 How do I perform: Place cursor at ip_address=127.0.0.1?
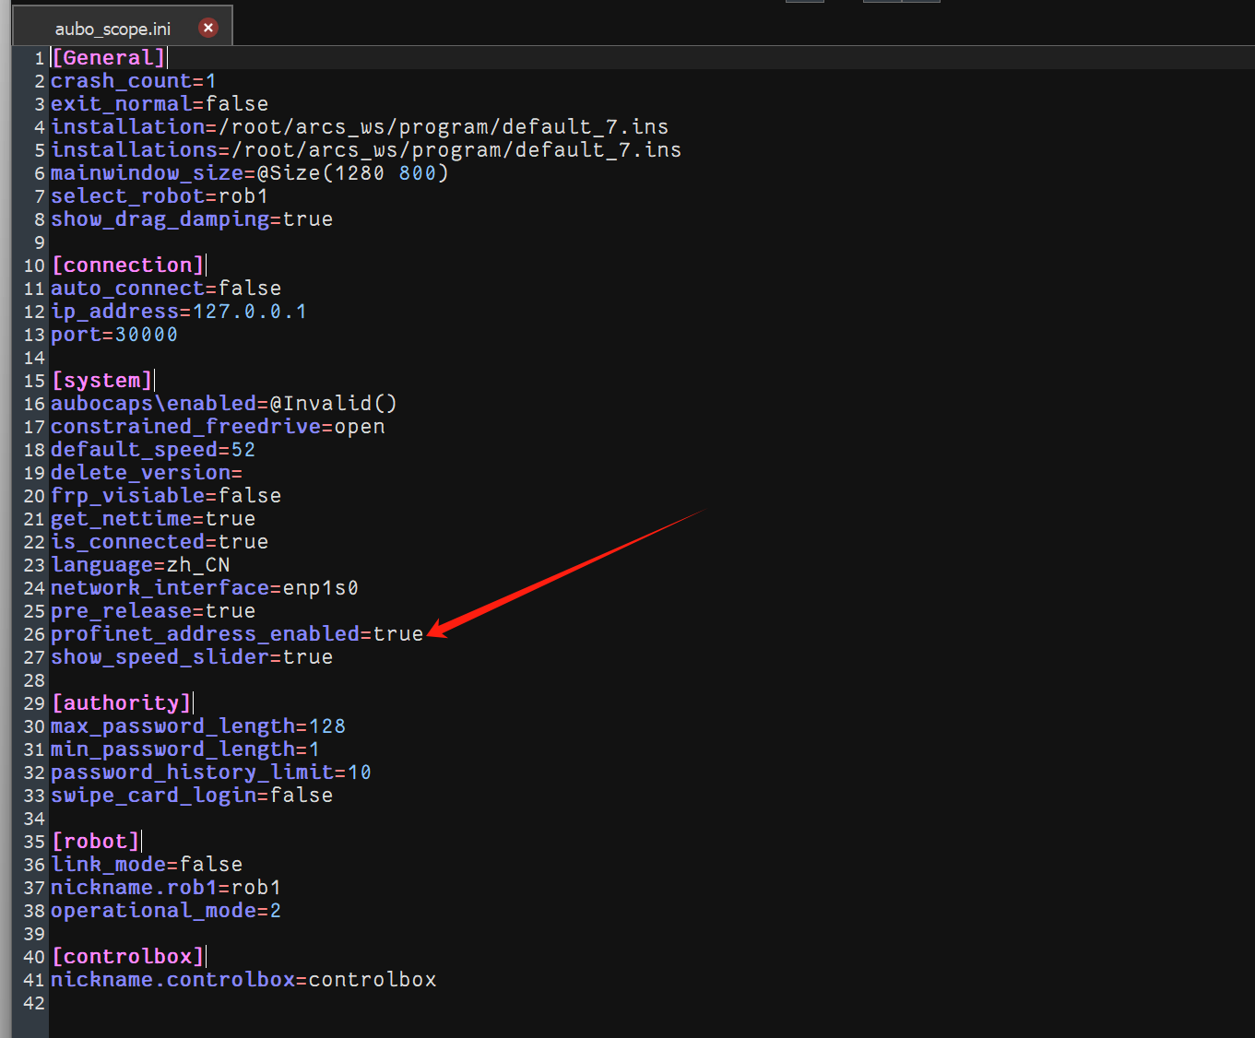pyautogui.click(x=179, y=312)
